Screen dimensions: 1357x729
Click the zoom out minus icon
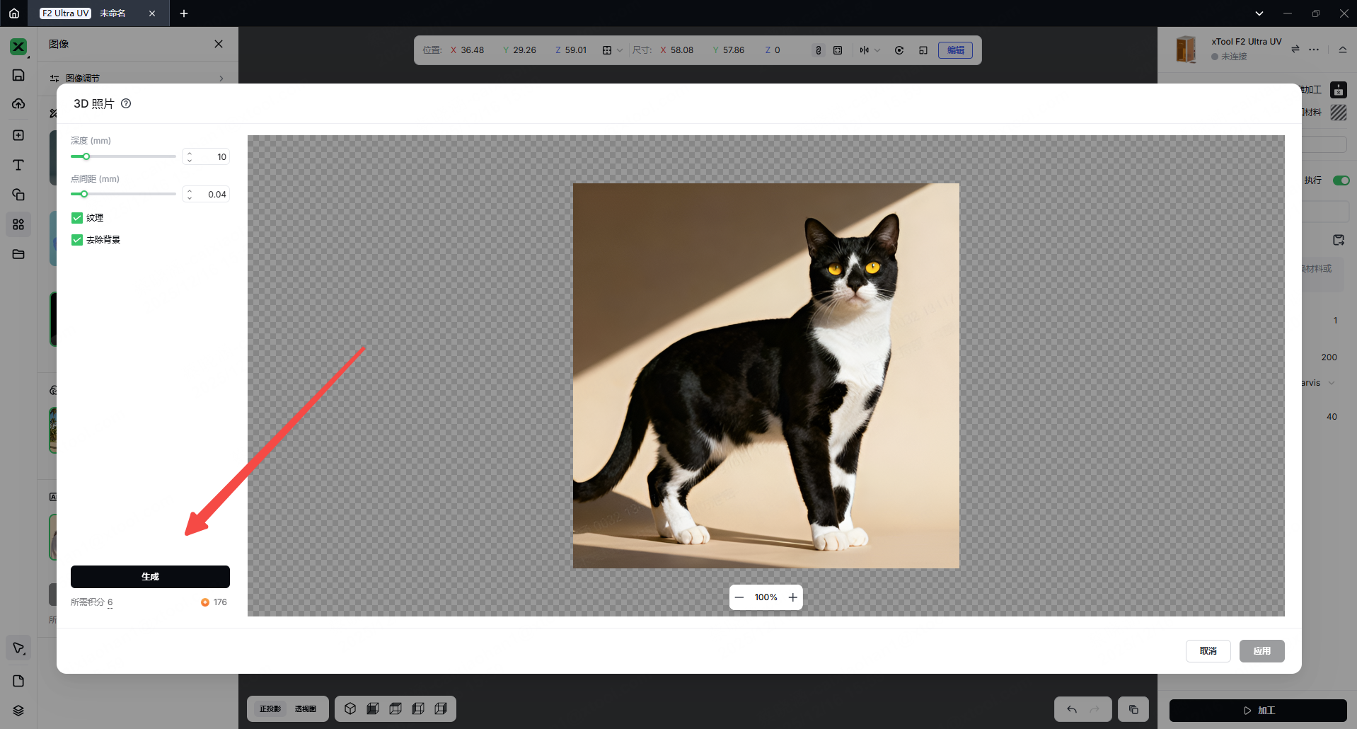click(x=739, y=597)
